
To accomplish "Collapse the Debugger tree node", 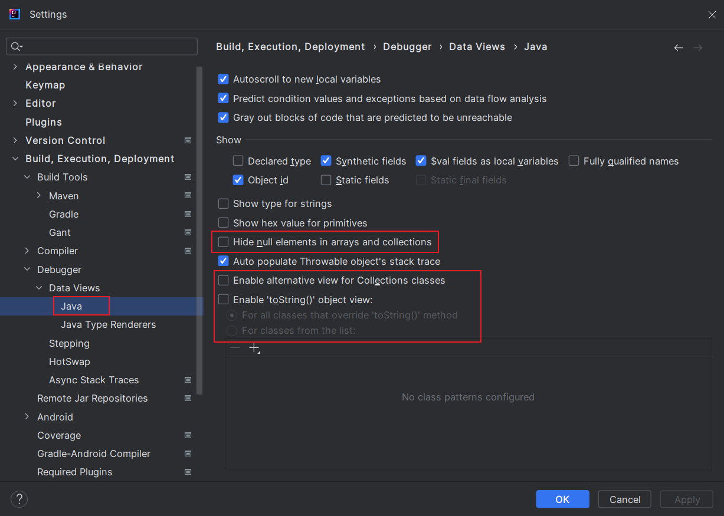I will point(27,269).
